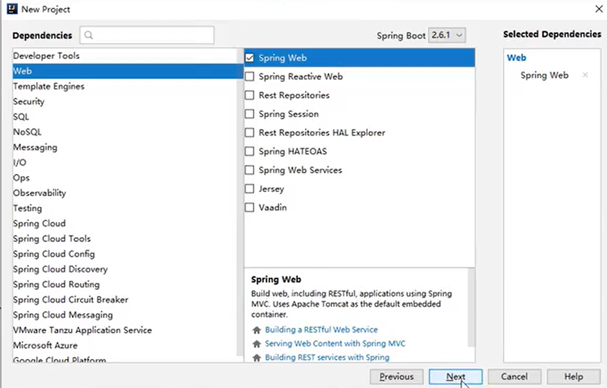The height and width of the screenshot is (388, 607).
Task: Check the Spring Reactive Web checkbox
Action: tap(250, 76)
